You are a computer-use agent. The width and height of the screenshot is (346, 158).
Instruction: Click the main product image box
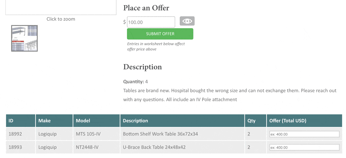pos(61,7)
